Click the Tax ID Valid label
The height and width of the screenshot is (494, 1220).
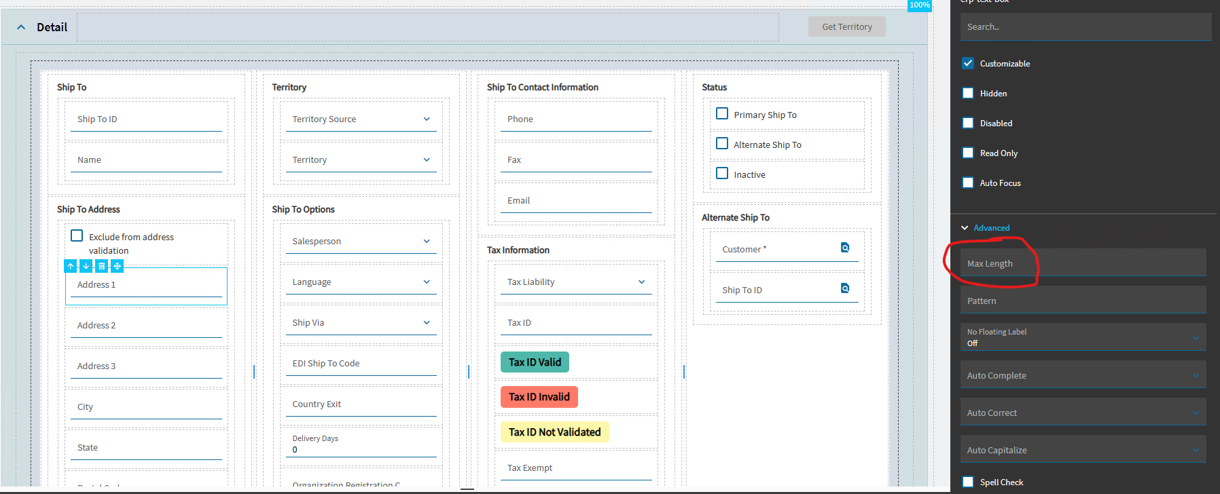(535, 362)
